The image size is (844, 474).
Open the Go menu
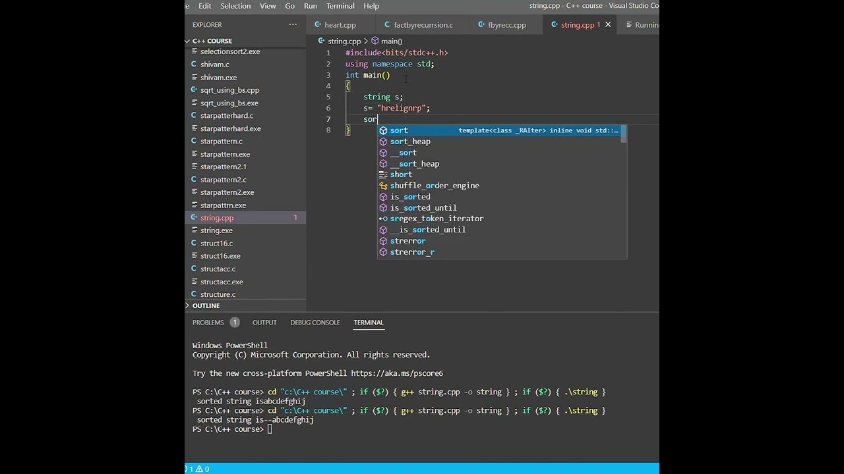[289, 6]
